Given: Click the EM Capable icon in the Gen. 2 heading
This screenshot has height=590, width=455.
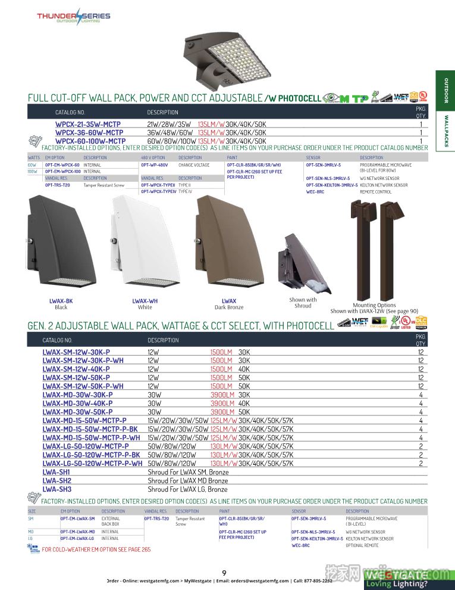Looking at the screenshot, I should (379, 322).
